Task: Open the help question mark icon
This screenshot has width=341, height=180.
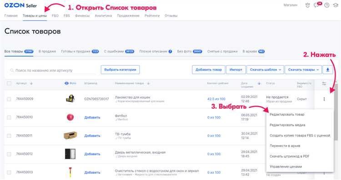Action: click(326, 5)
